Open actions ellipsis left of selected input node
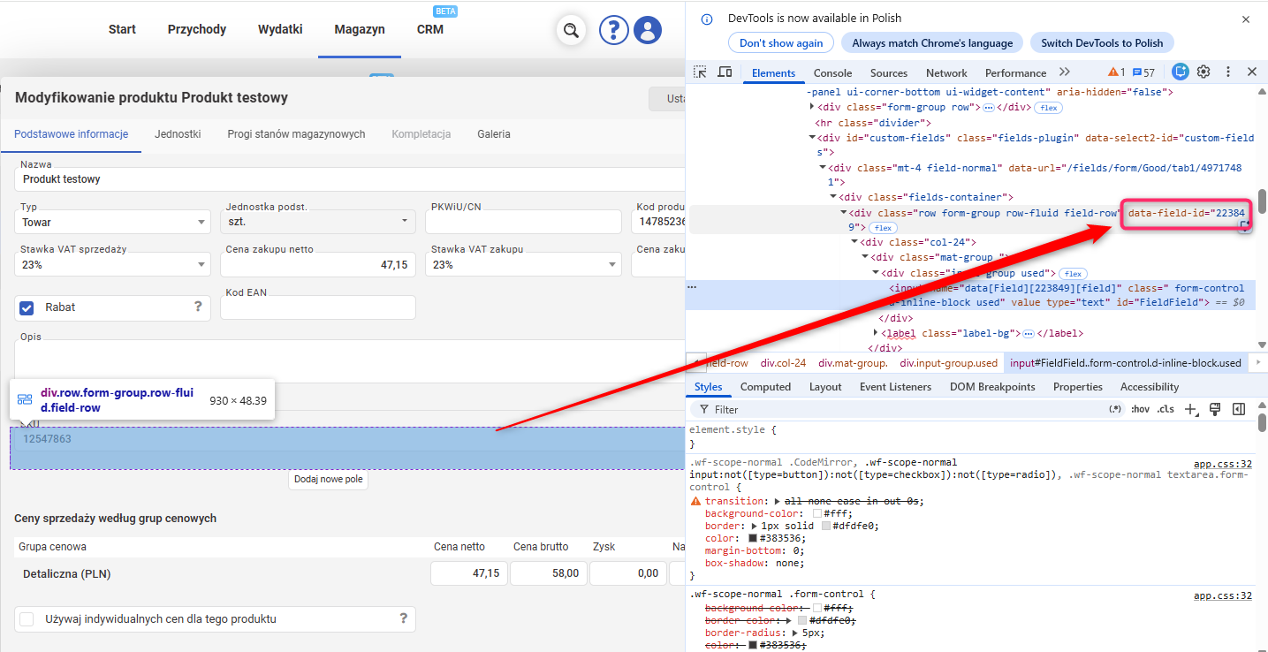The height and width of the screenshot is (652, 1268). tap(692, 287)
